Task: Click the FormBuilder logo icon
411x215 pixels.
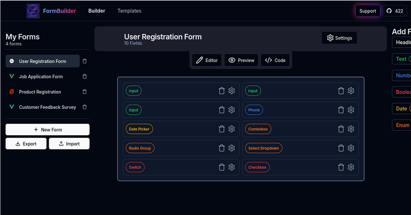Action: [33, 11]
